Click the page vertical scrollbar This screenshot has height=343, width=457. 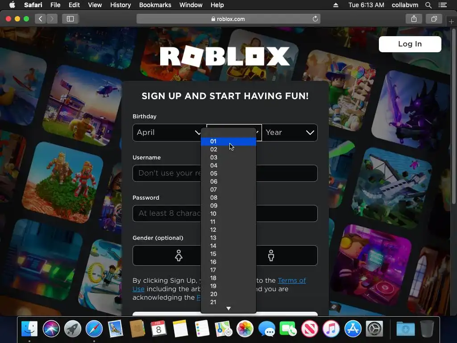click(454, 117)
